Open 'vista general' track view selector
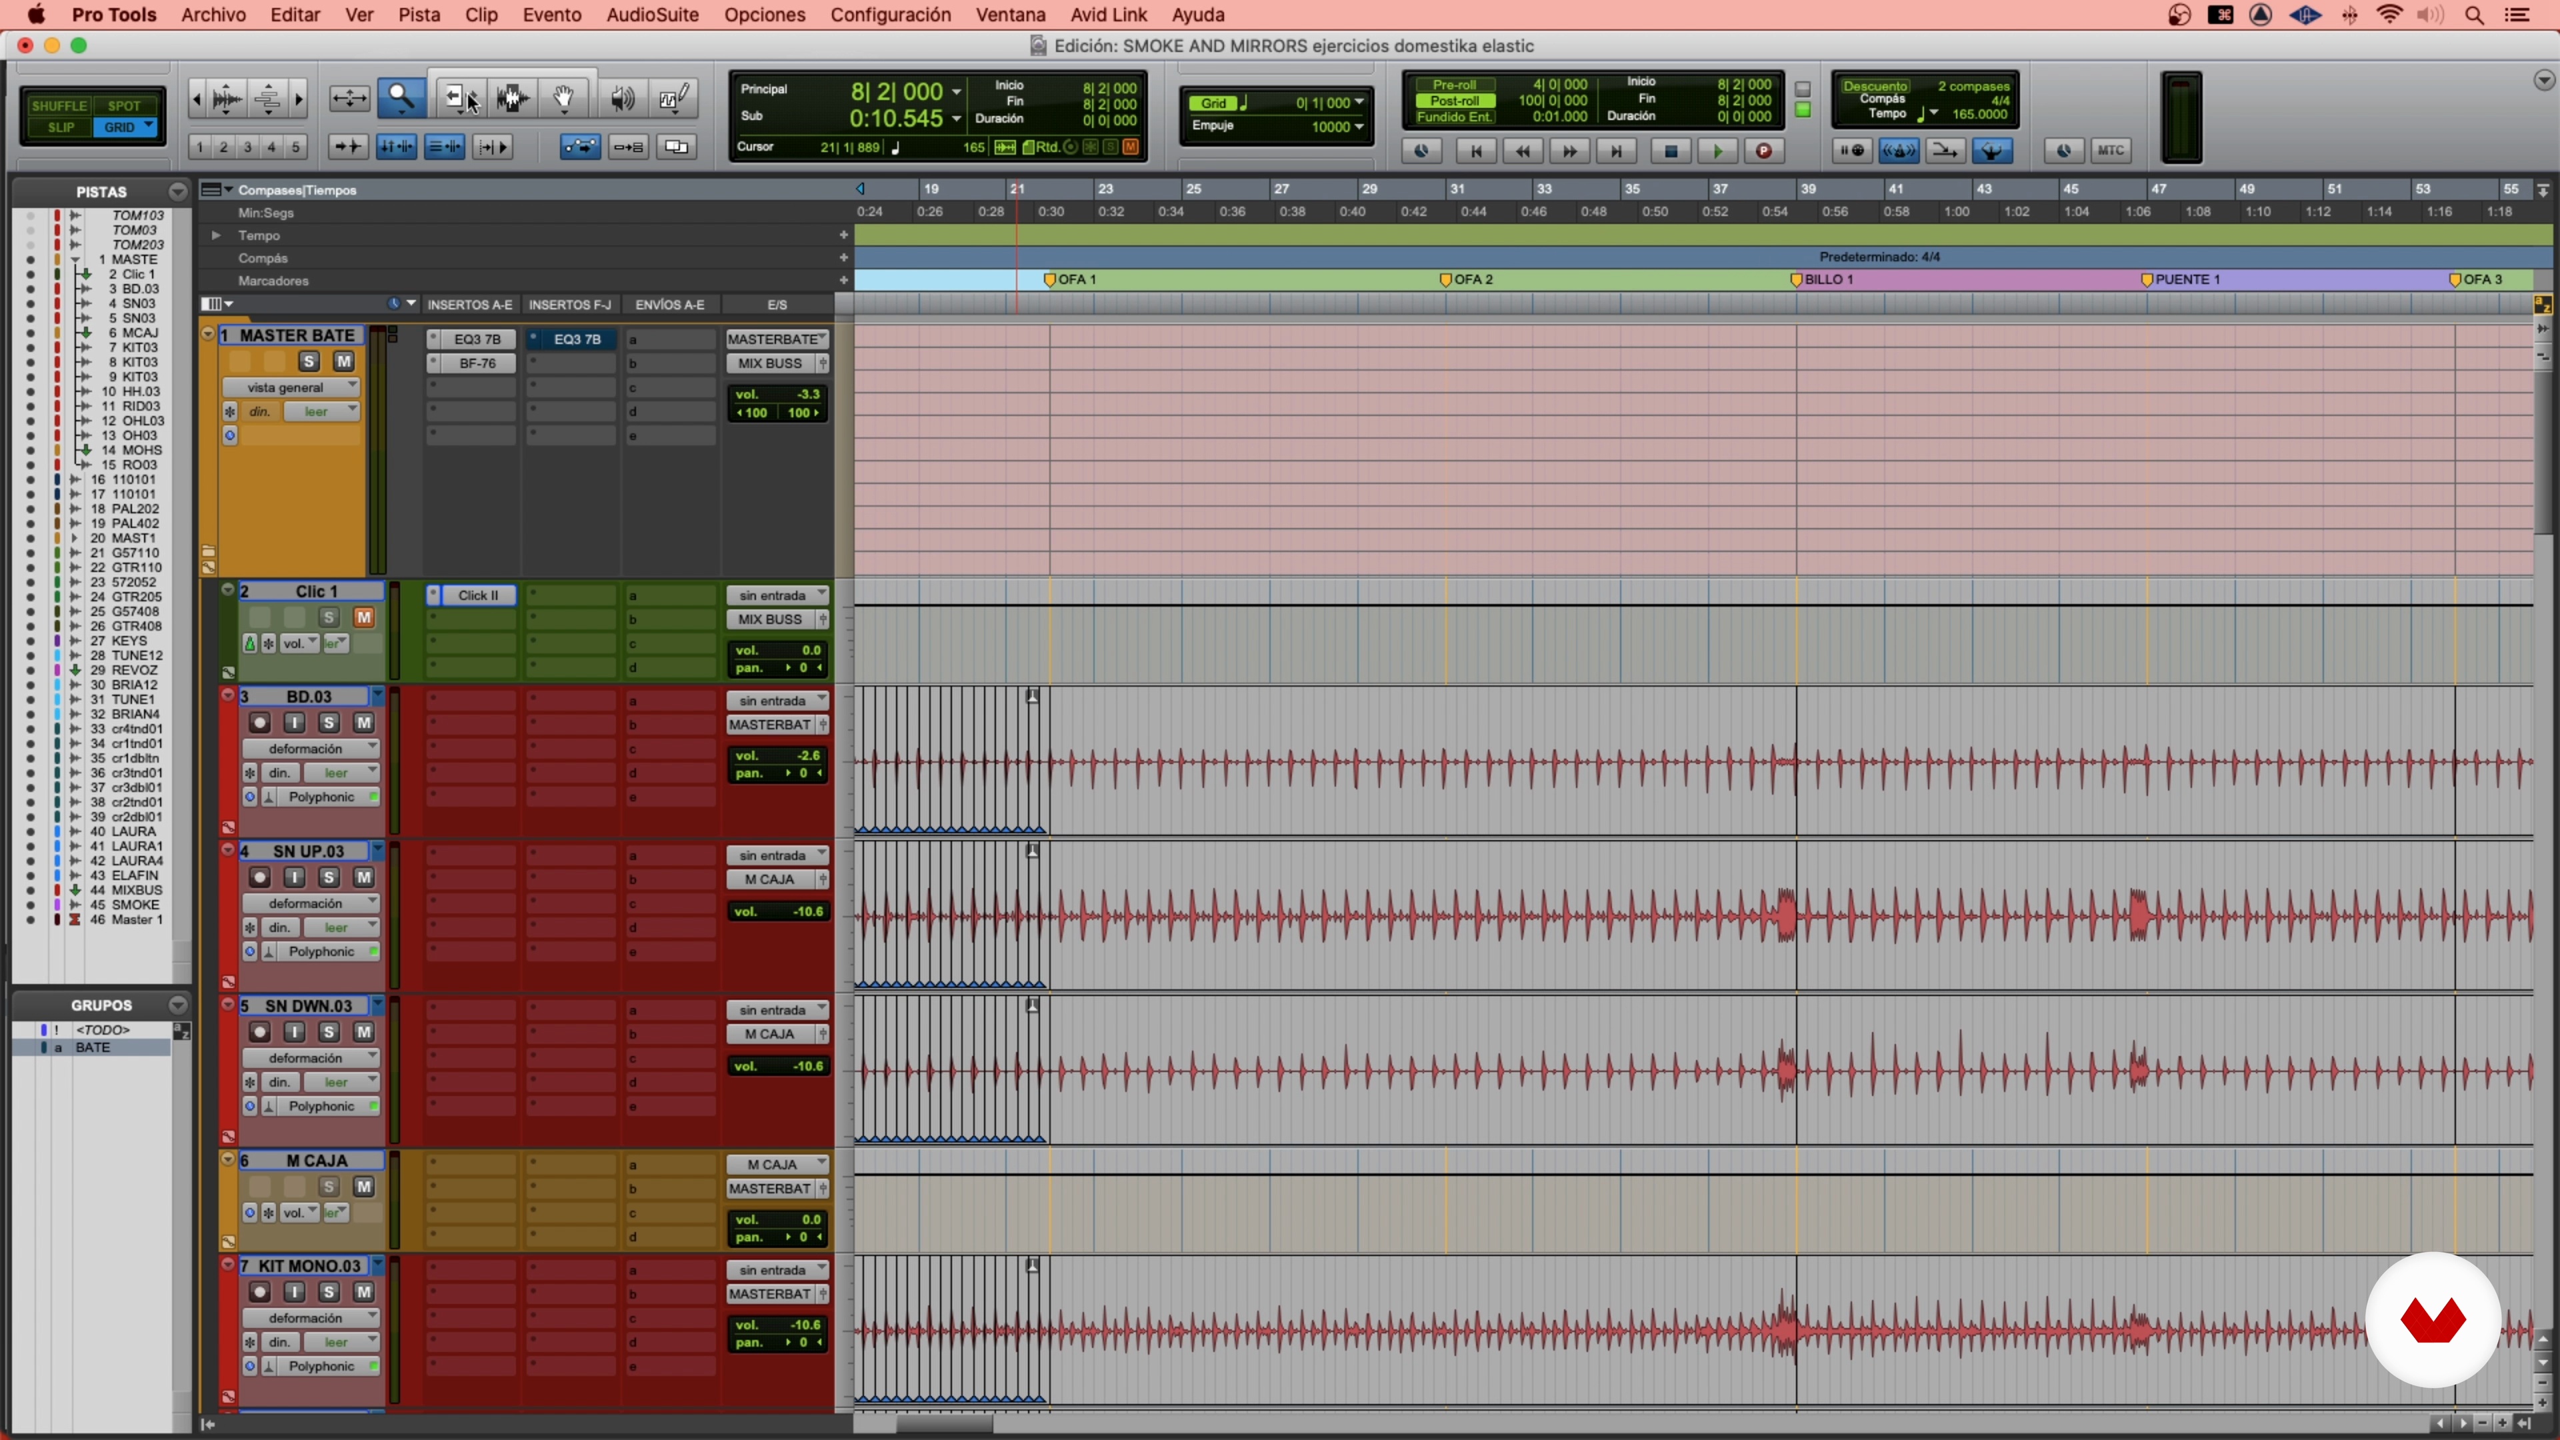 [290, 387]
